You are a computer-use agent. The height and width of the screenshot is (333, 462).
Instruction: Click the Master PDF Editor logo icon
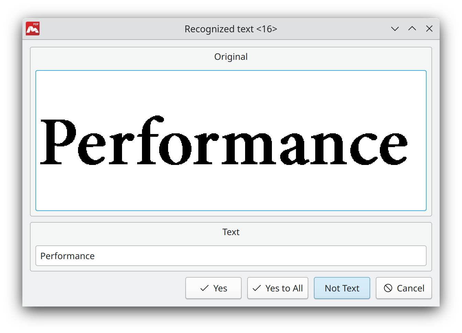33,29
